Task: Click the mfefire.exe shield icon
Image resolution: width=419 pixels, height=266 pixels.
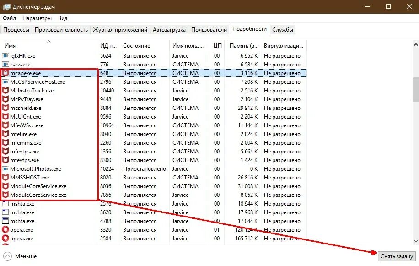Action: [x=5, y=134]
